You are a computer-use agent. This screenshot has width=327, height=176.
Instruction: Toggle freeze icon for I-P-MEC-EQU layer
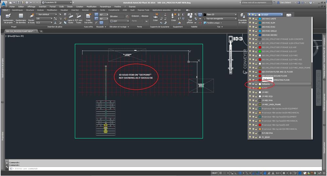(253, 96)
